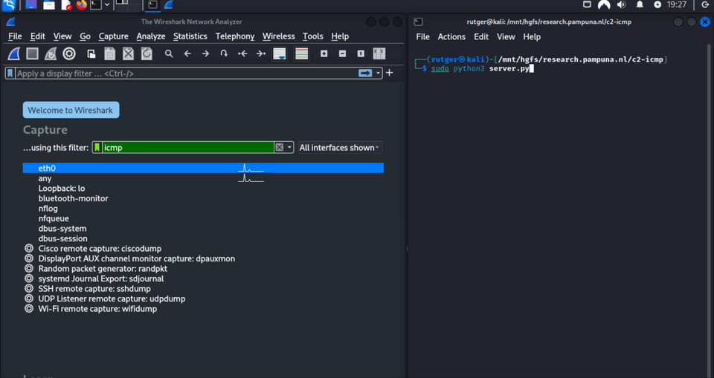Screen dimensions: 714x378
Task: Open the Kali applications menu icon
Action: (9, 5)
